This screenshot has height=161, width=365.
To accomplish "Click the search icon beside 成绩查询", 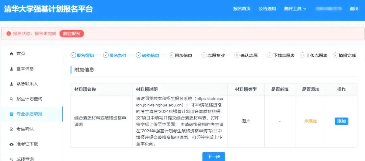I will [x=11, y=159].
